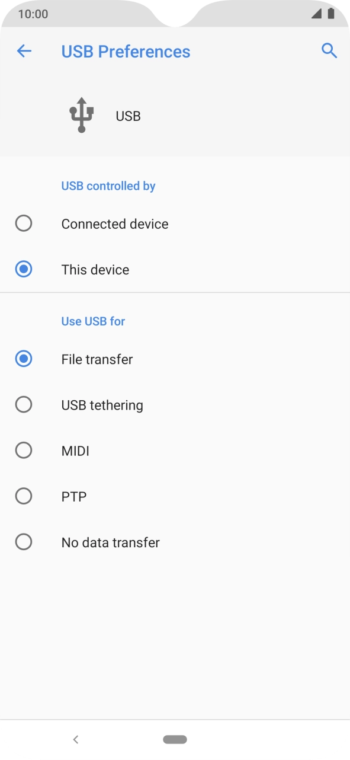
Task: Tap the USB connector icon
Action: [x=81, y=114]
